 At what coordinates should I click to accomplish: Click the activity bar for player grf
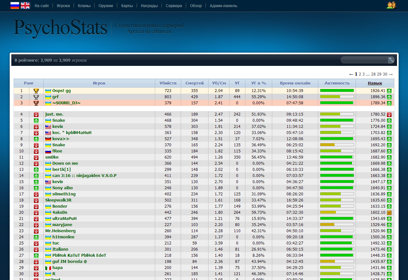click(337, 97)
